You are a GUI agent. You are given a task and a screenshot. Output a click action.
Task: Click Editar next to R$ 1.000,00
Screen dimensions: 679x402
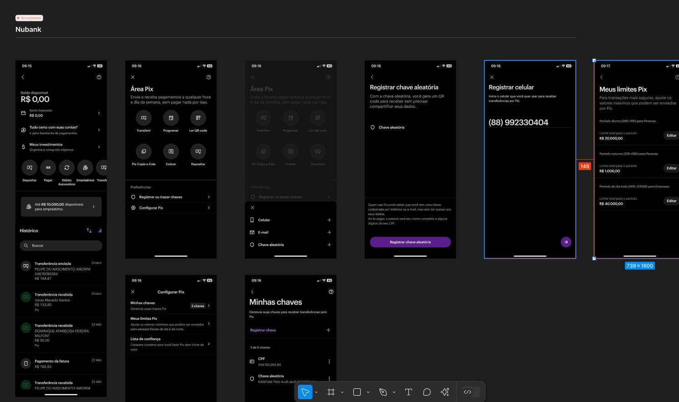(x=671, y=168)
